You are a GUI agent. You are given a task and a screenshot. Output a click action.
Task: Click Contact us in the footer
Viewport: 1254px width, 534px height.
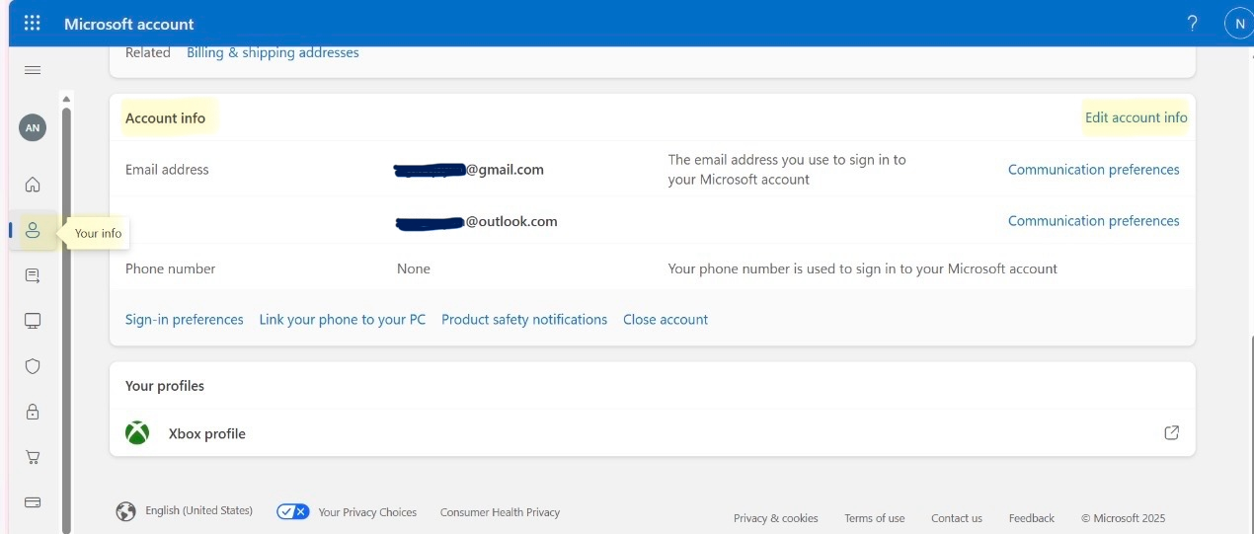coord(956,518)
